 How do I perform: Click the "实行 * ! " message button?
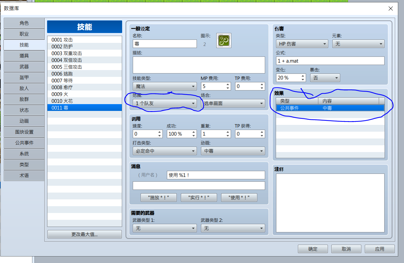(199, 198)
